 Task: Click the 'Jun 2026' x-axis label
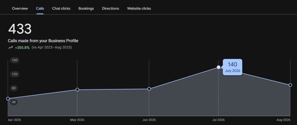click(149, 120)
